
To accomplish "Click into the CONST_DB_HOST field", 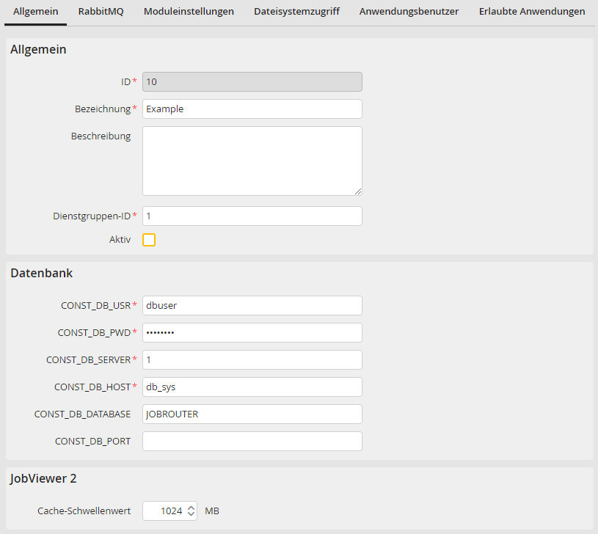I will click(x=252, y=387).
